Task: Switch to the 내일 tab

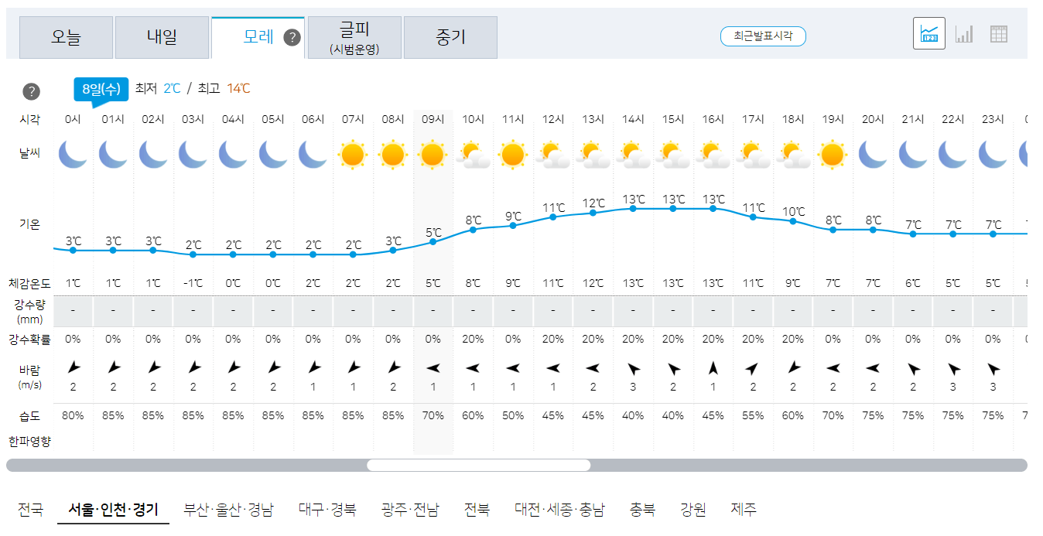Action: tap(162, 36)
